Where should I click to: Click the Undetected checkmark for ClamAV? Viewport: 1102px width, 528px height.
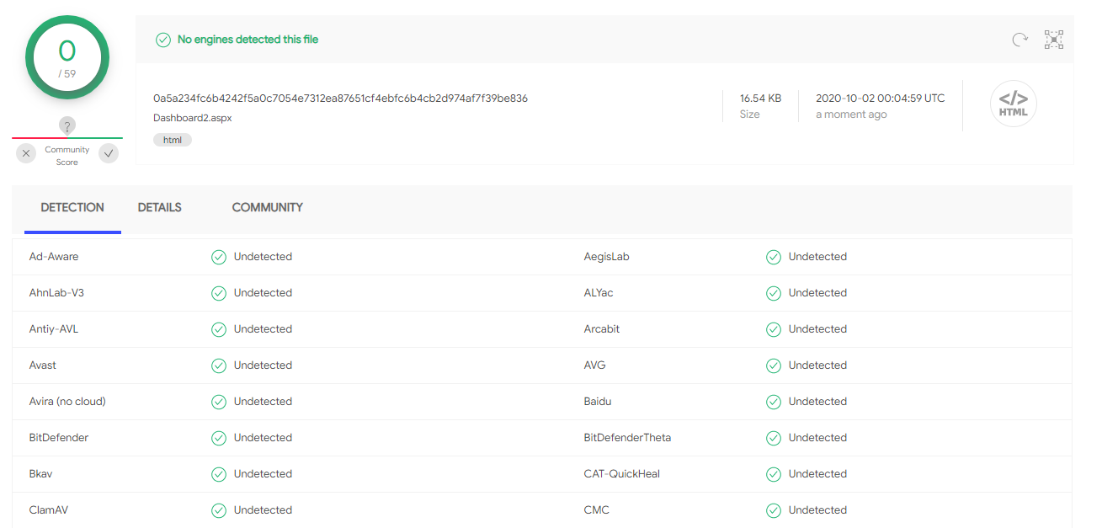tap(219, 510)
